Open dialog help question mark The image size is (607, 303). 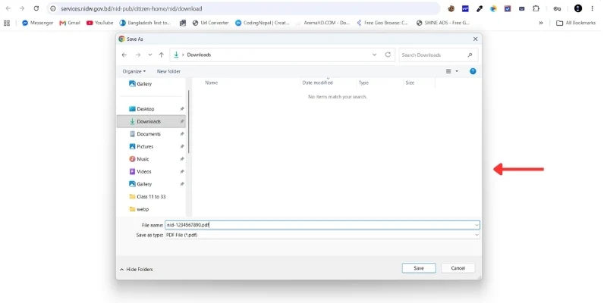click(473, 71)
